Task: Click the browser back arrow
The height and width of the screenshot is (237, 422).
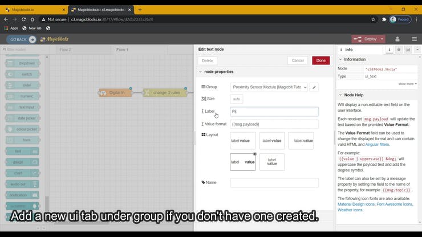Action: [6, 19]
